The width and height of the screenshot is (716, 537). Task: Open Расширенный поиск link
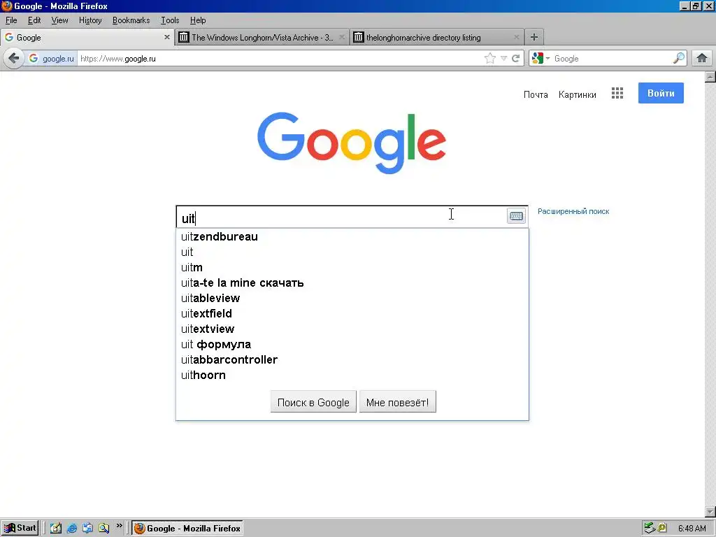[x=573, y=211]
